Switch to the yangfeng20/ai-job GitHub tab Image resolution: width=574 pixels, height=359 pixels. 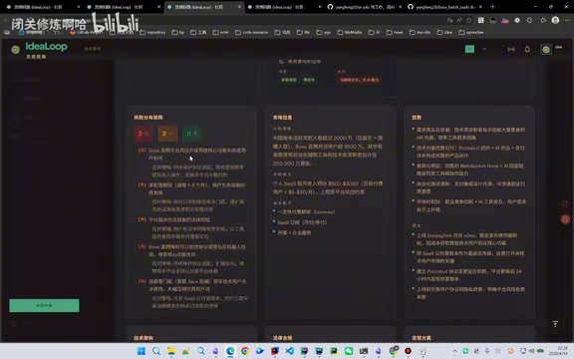[364, 7]
